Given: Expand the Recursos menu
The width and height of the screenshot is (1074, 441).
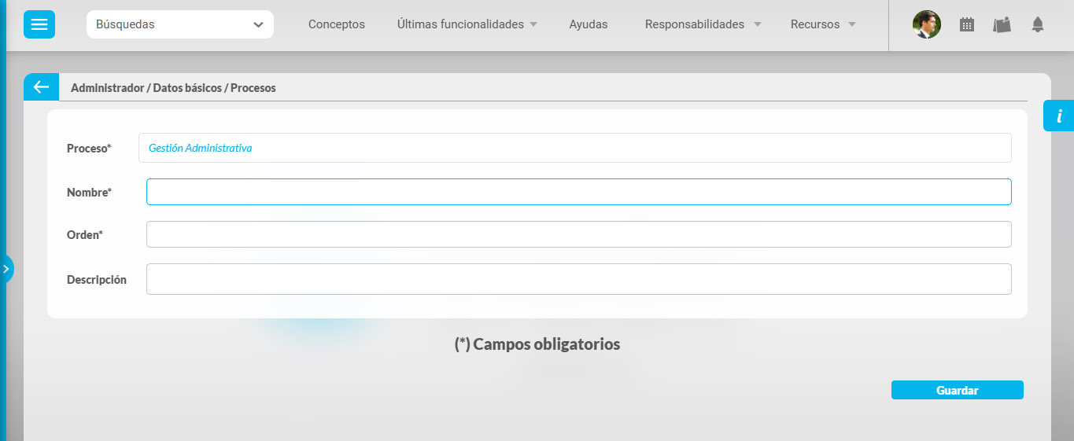Looking at the screenshot, I should pyautogui.click(x=822, y=24).
